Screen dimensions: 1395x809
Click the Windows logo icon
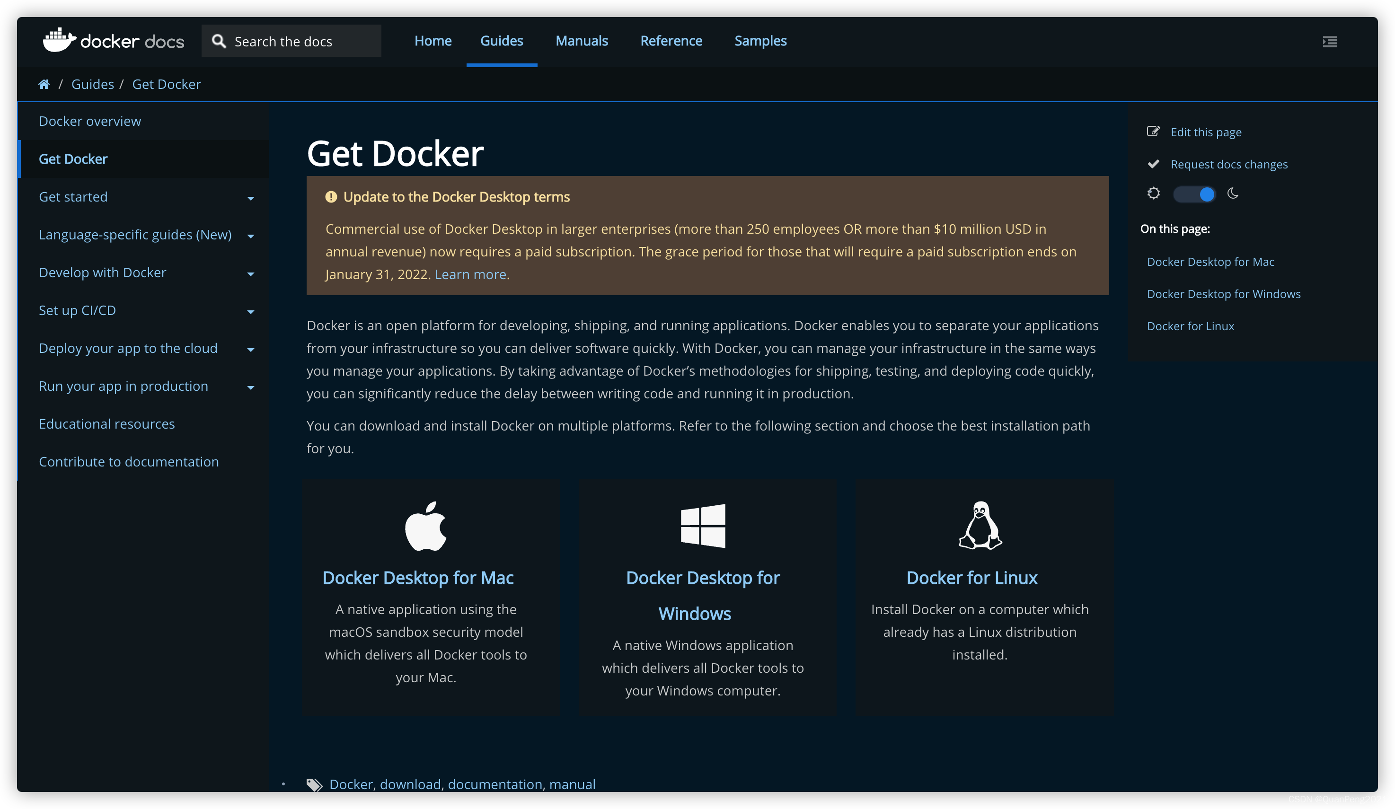click(703, 526)
